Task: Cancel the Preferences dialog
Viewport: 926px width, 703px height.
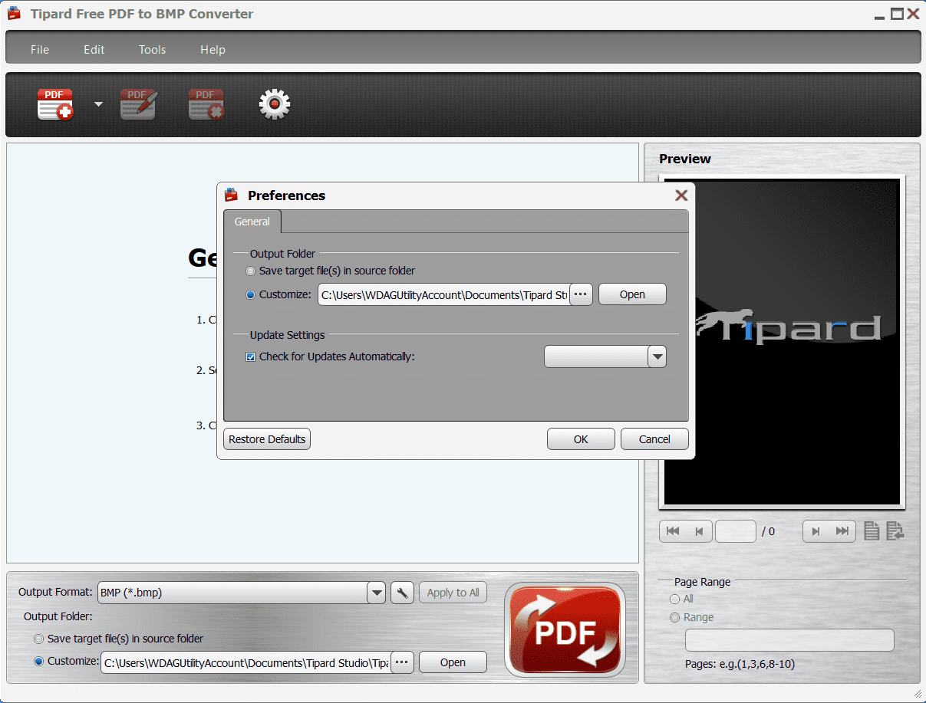Action: click(x=654, y=439)
